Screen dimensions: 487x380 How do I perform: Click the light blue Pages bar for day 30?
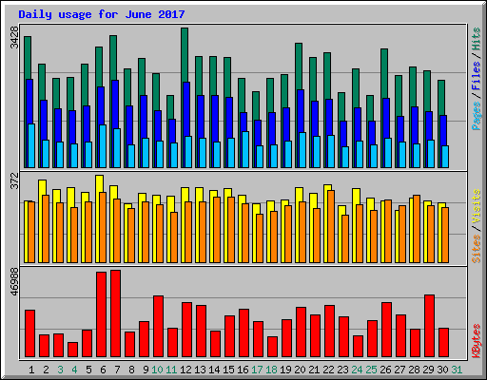445,157
